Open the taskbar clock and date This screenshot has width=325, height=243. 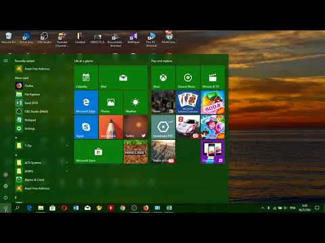[305, 208]
